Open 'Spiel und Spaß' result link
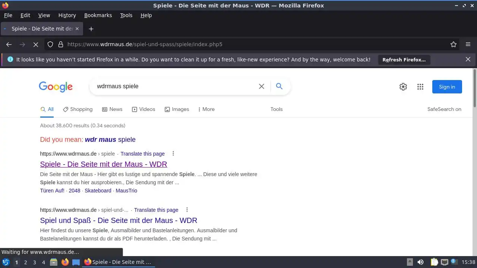Viewport: 477px width, 268px height. pos(119,220)
